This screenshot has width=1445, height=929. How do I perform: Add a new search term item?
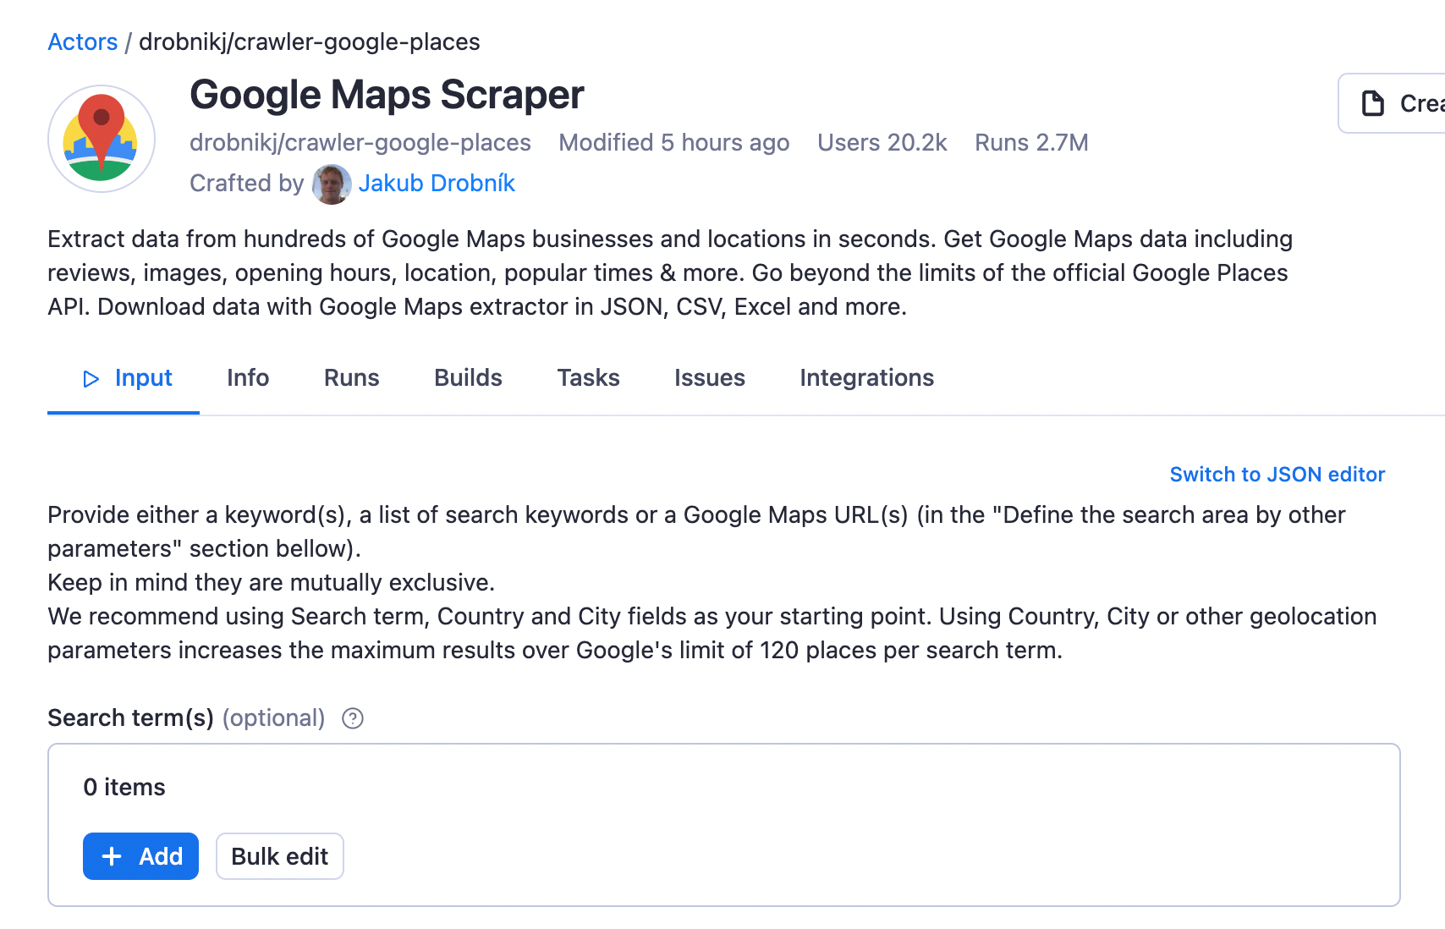point(140,856)
